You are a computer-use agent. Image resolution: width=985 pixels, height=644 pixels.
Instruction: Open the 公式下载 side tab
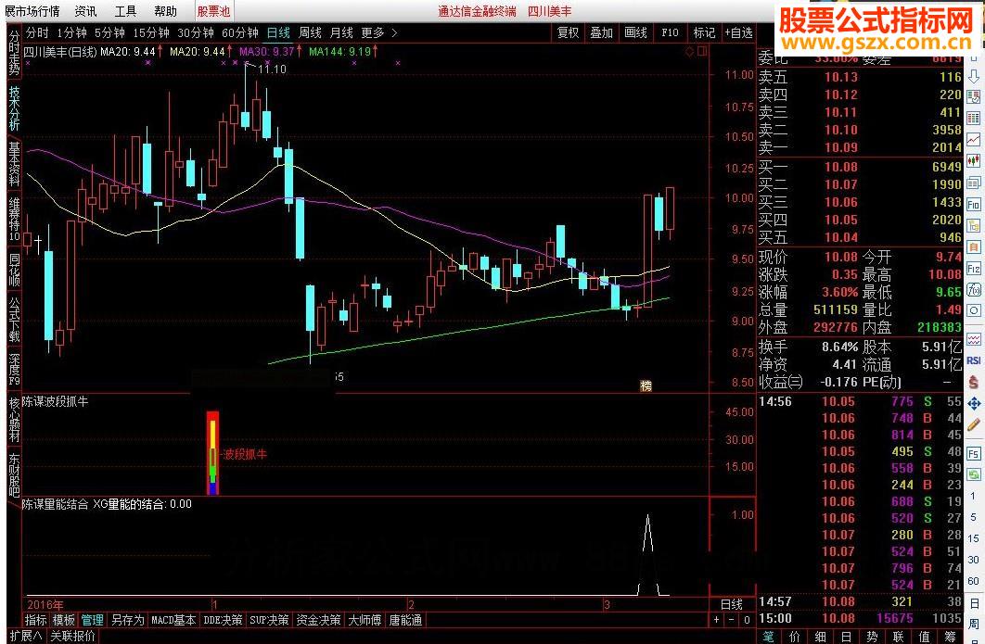coord(14,320)
